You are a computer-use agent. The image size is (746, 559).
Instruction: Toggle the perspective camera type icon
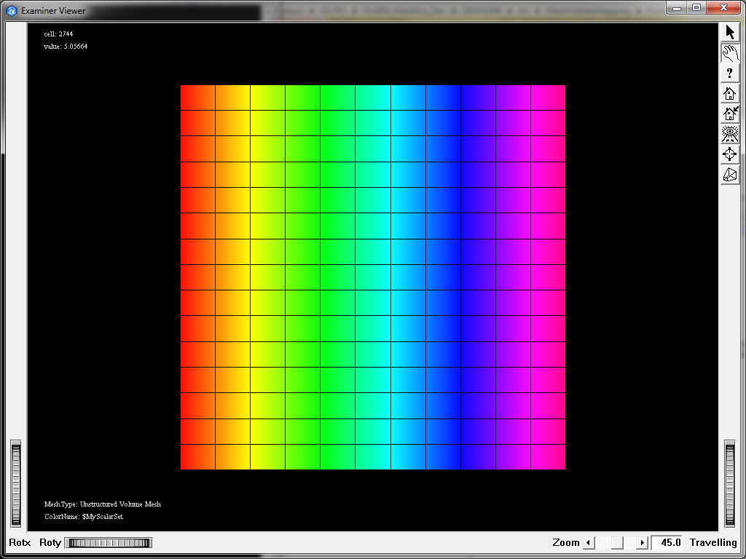click(x=730, y=175)
